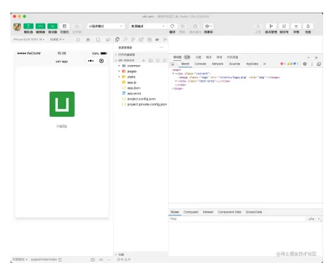The image size is (328, 272).
Task: Select the extensions icon in editor bar
Action: (x=141, y=40)
